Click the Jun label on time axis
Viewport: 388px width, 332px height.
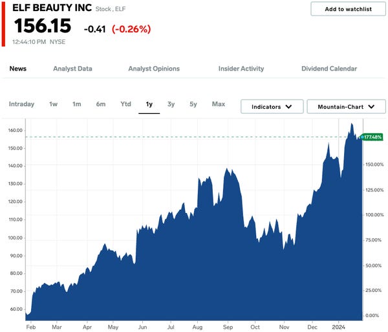click(x=142, y=327)
